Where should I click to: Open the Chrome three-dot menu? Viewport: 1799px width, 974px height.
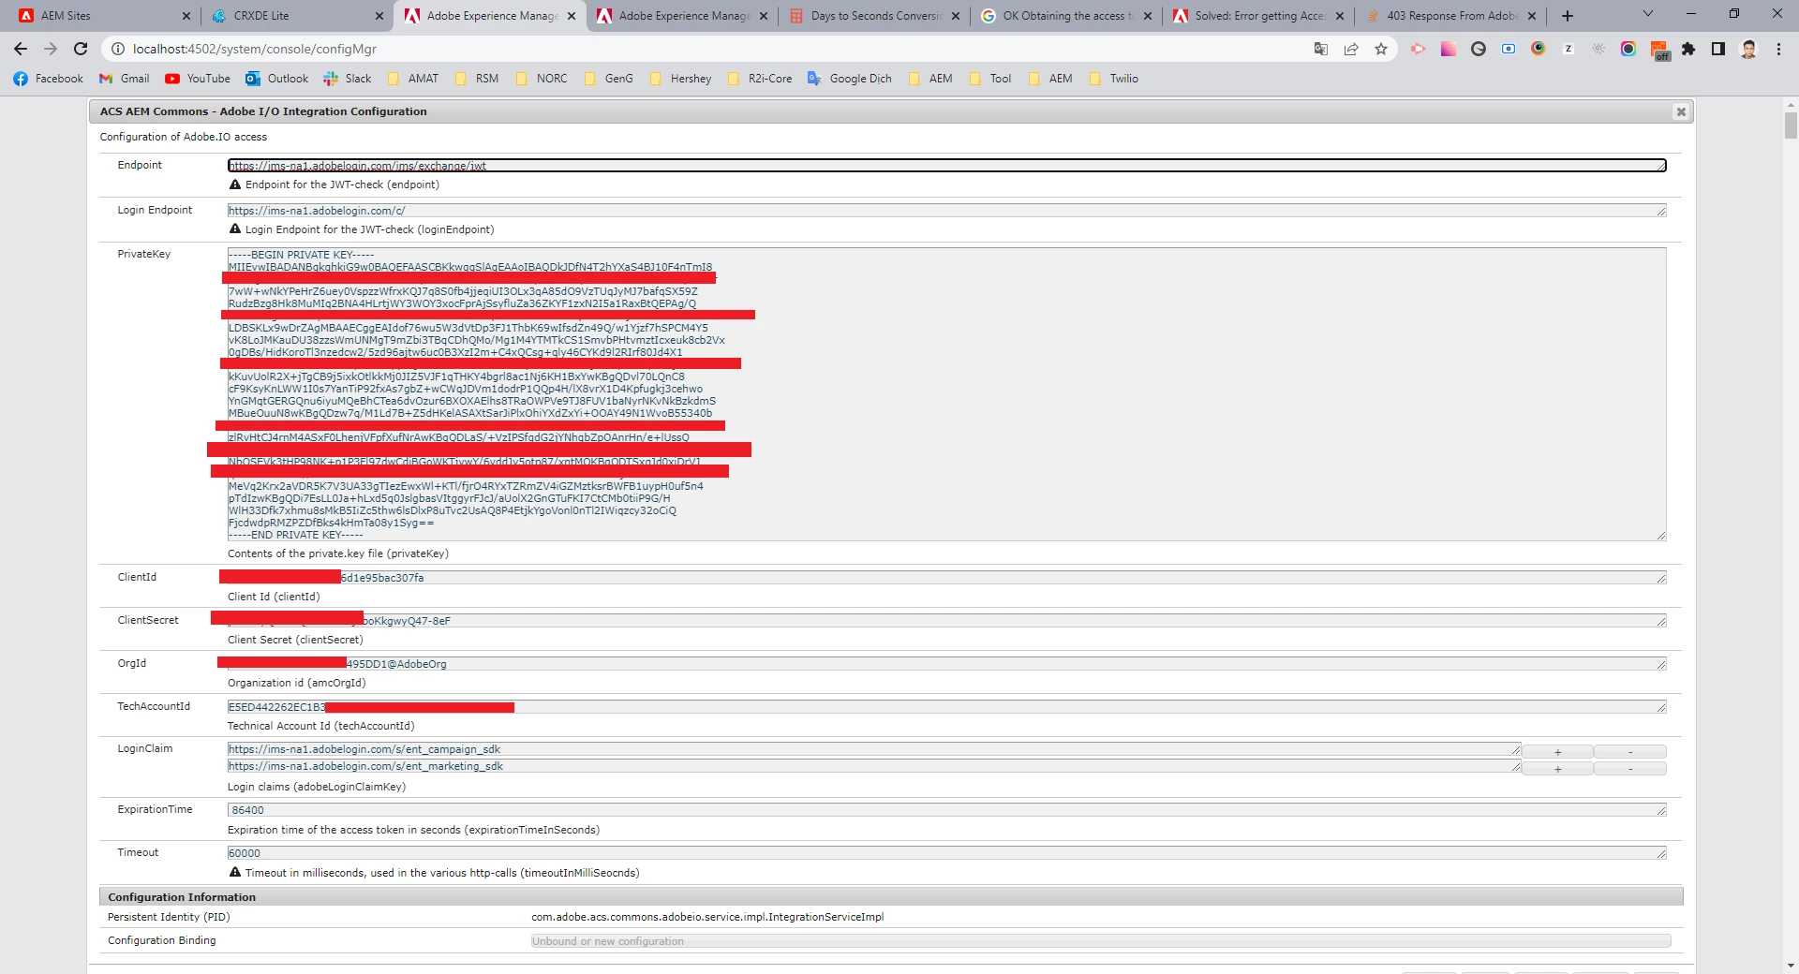click(x=1778, y=49)
